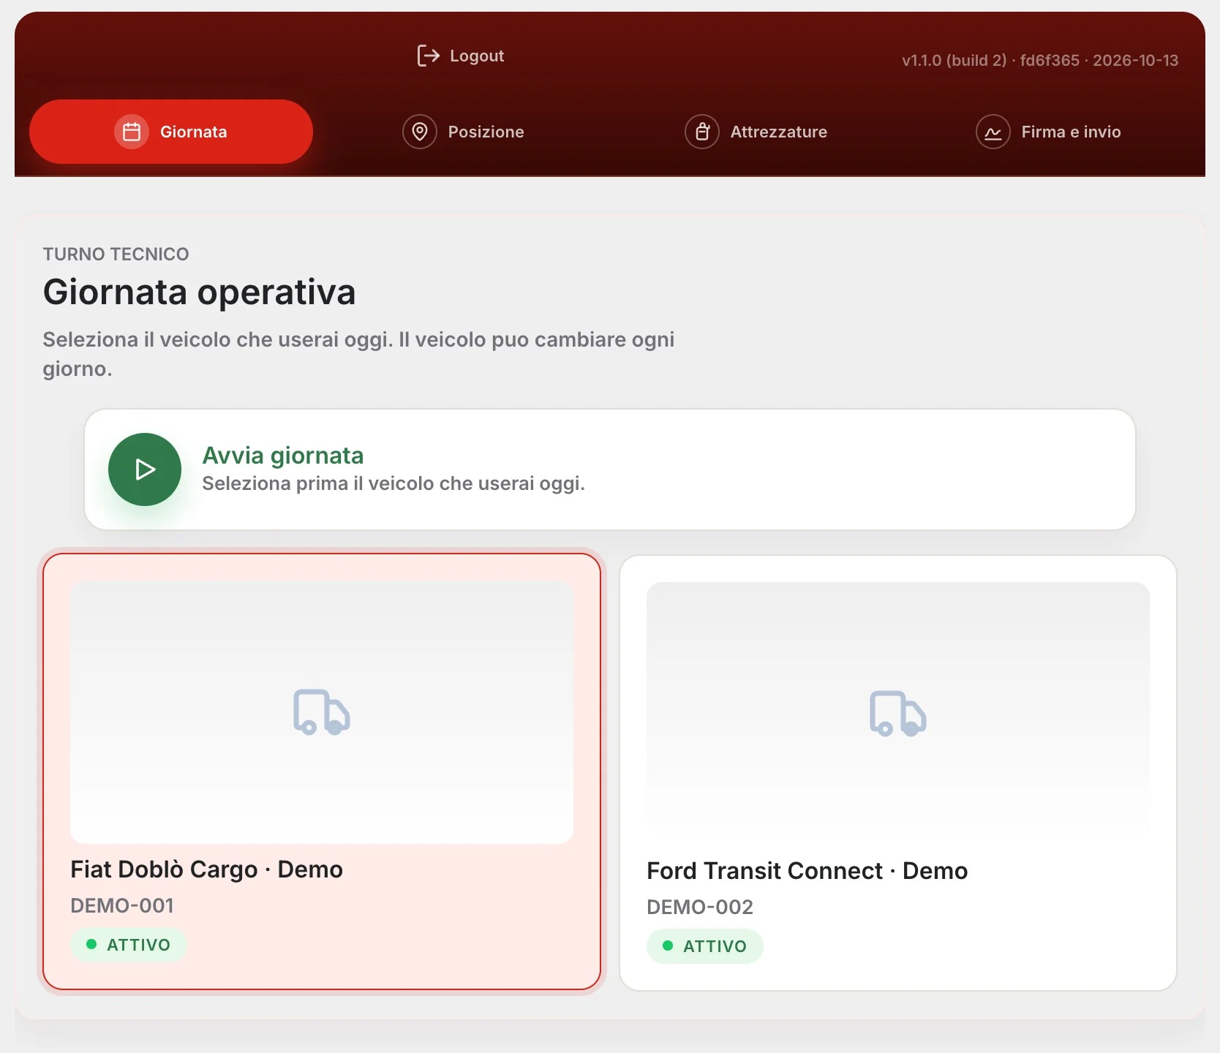The width and height of the screenshot is (1220, 1053).
Task: Click the truck icon on Fiat Doblò card
Action: [x=322, y=712]
